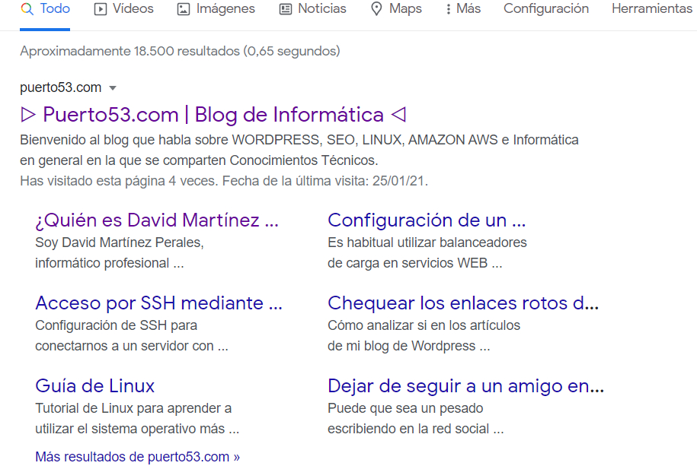Expand the dropdown arrow beside puerto53.com
Viewport: 697px width, 466px height.
[x=113, y=88]
